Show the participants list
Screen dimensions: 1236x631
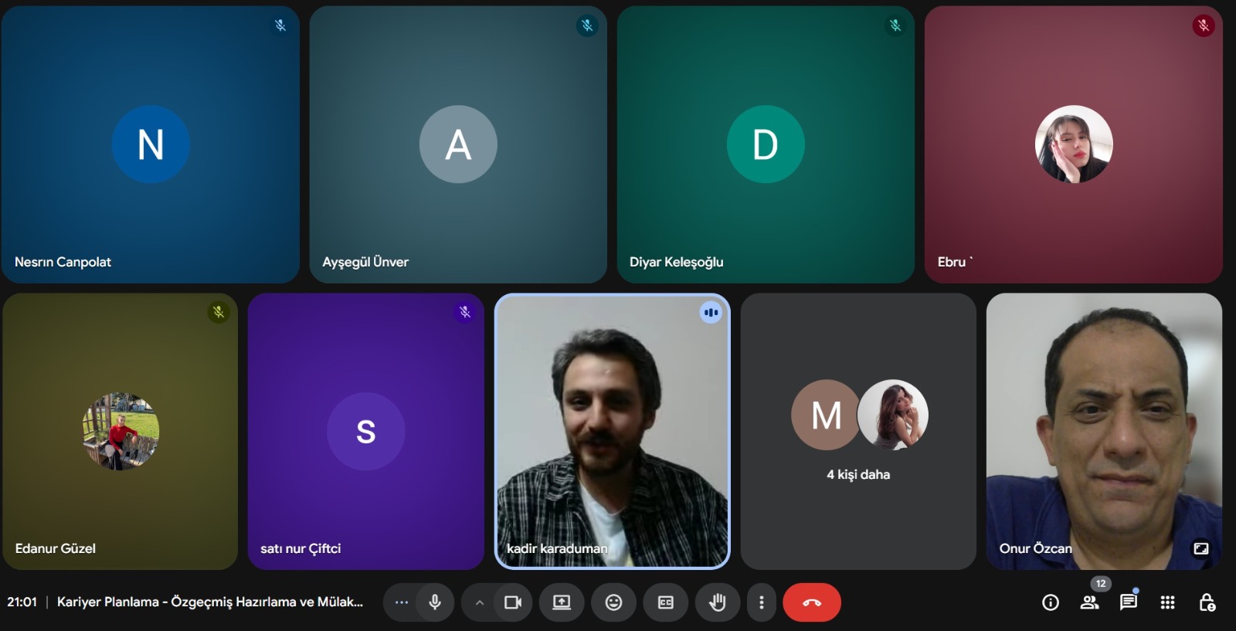click(x=1090, y=602)
